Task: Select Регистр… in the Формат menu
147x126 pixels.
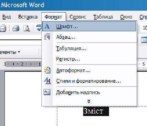Action: [89, 59]
